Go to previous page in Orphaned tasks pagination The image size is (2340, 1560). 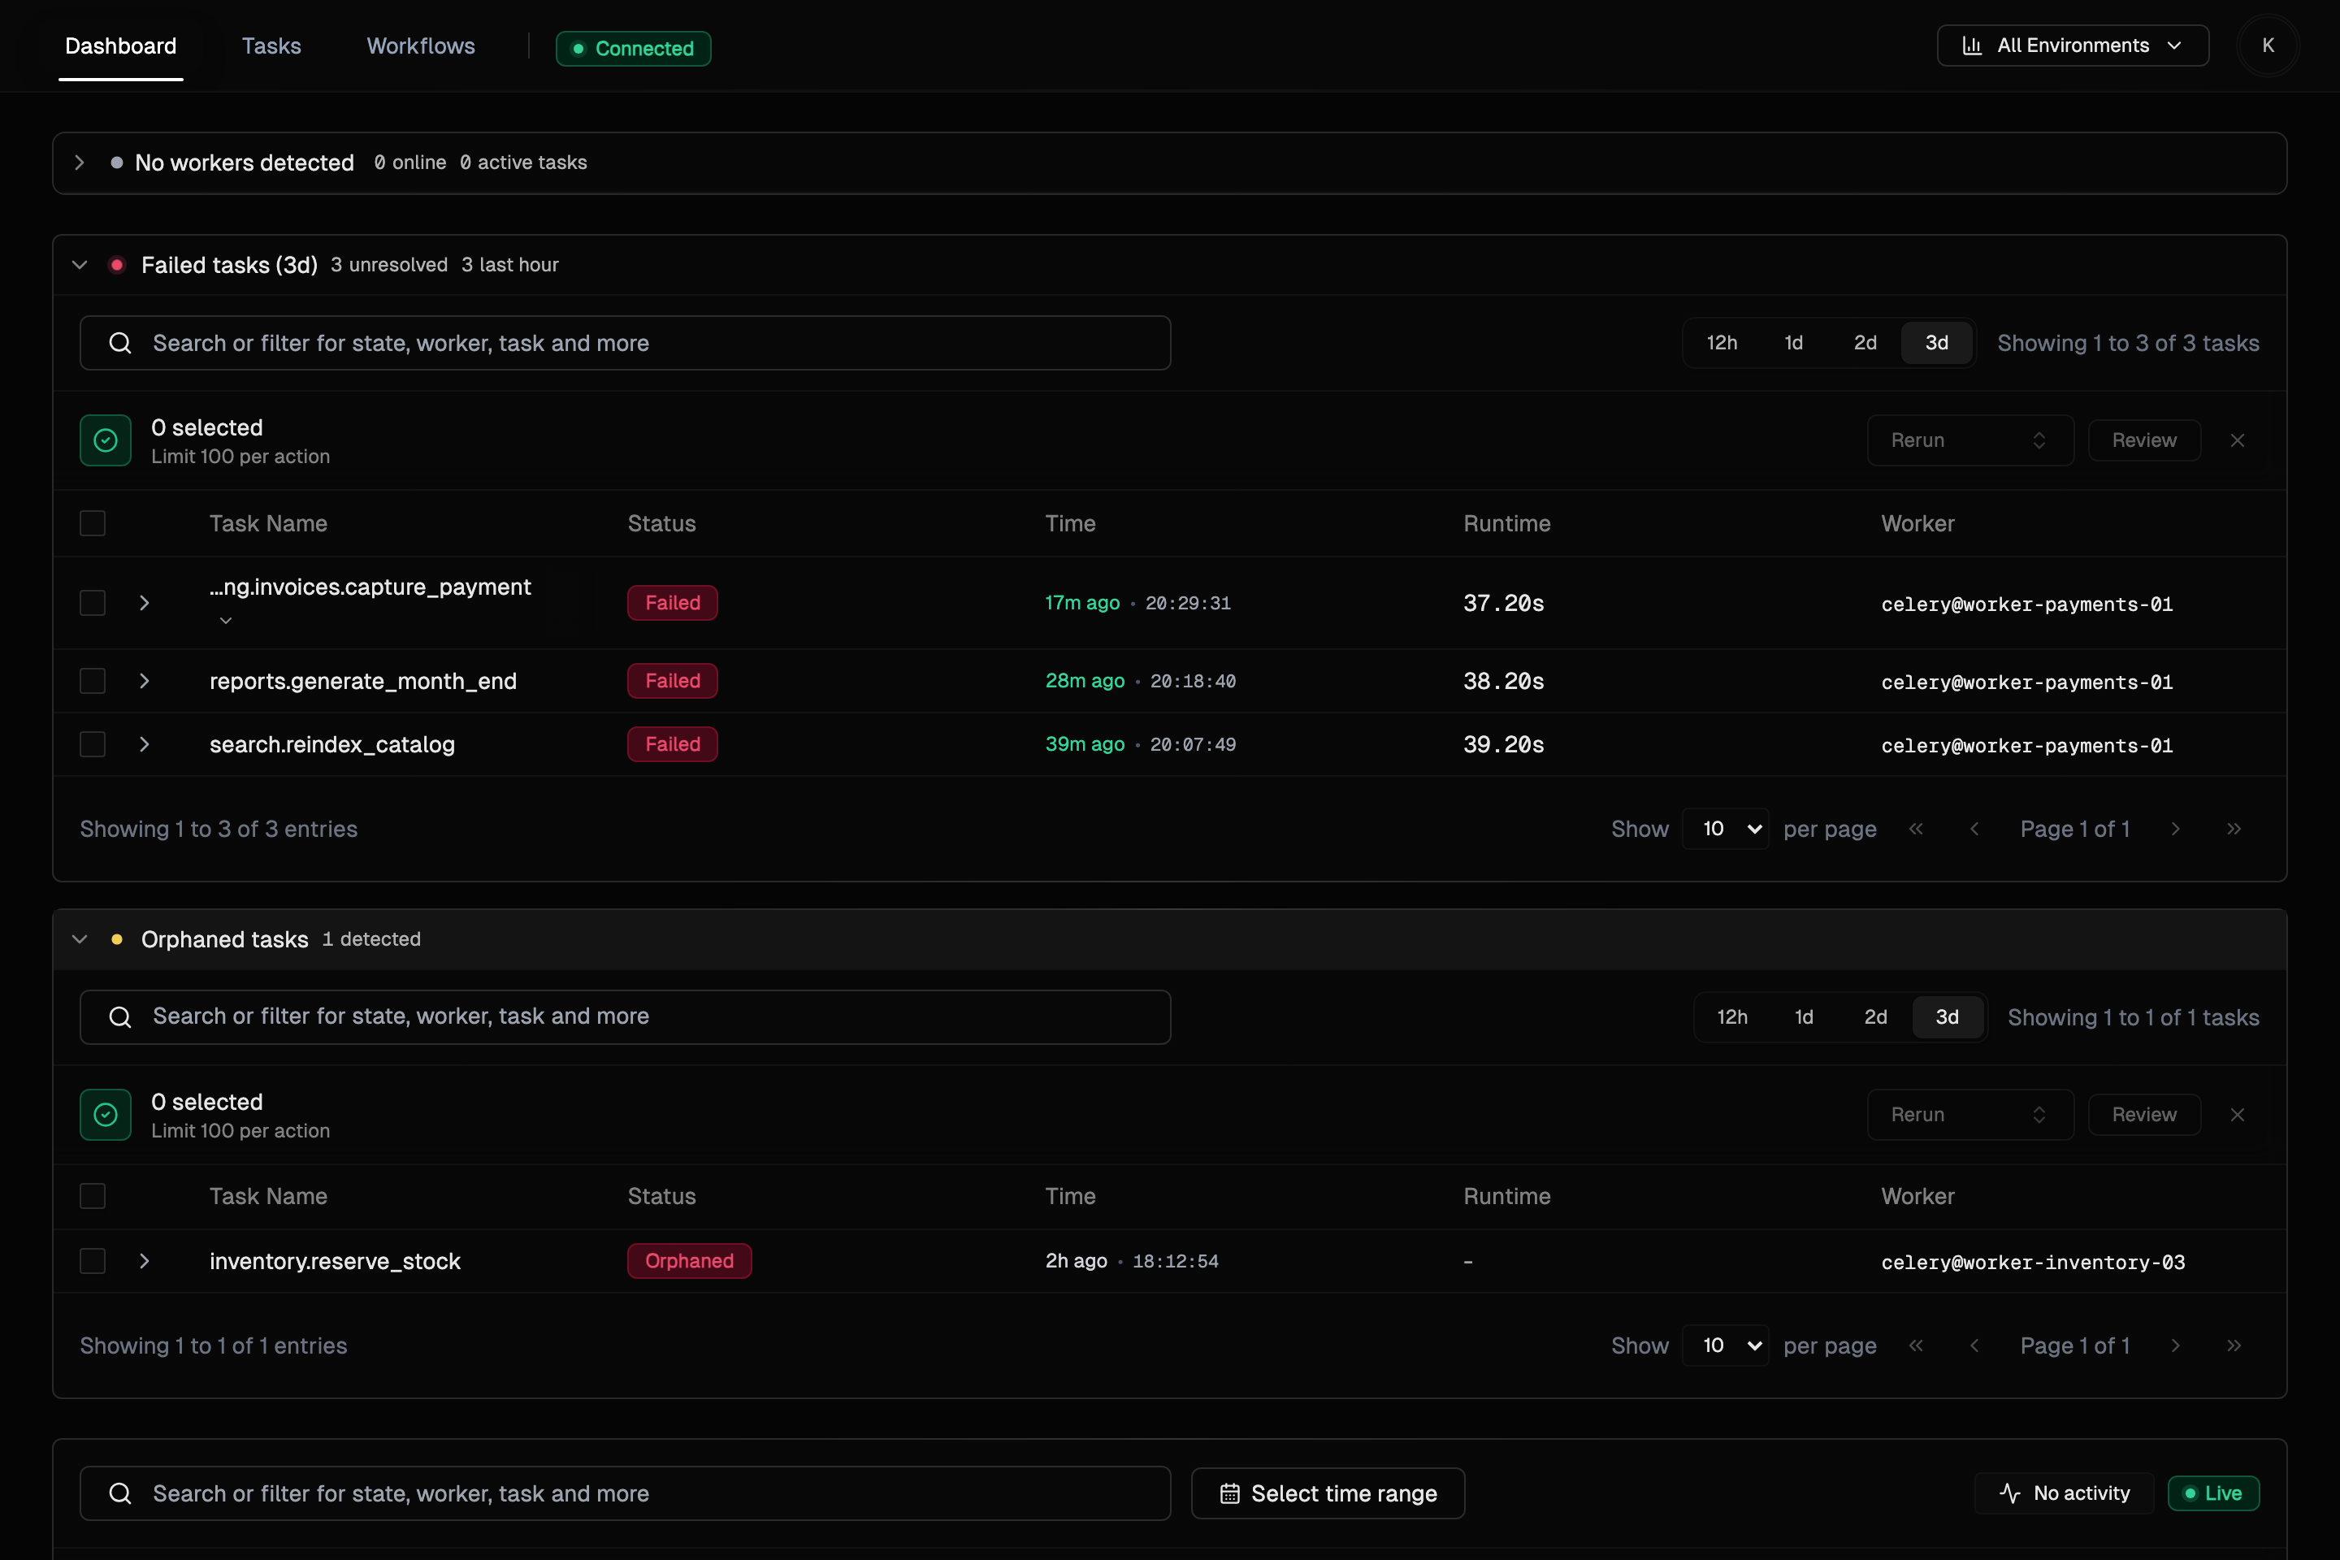pos(1975,1346)
